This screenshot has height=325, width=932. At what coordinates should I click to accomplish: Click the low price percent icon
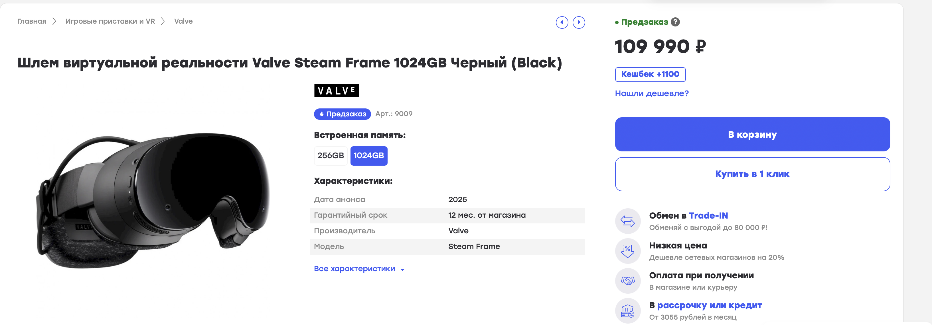628,251
